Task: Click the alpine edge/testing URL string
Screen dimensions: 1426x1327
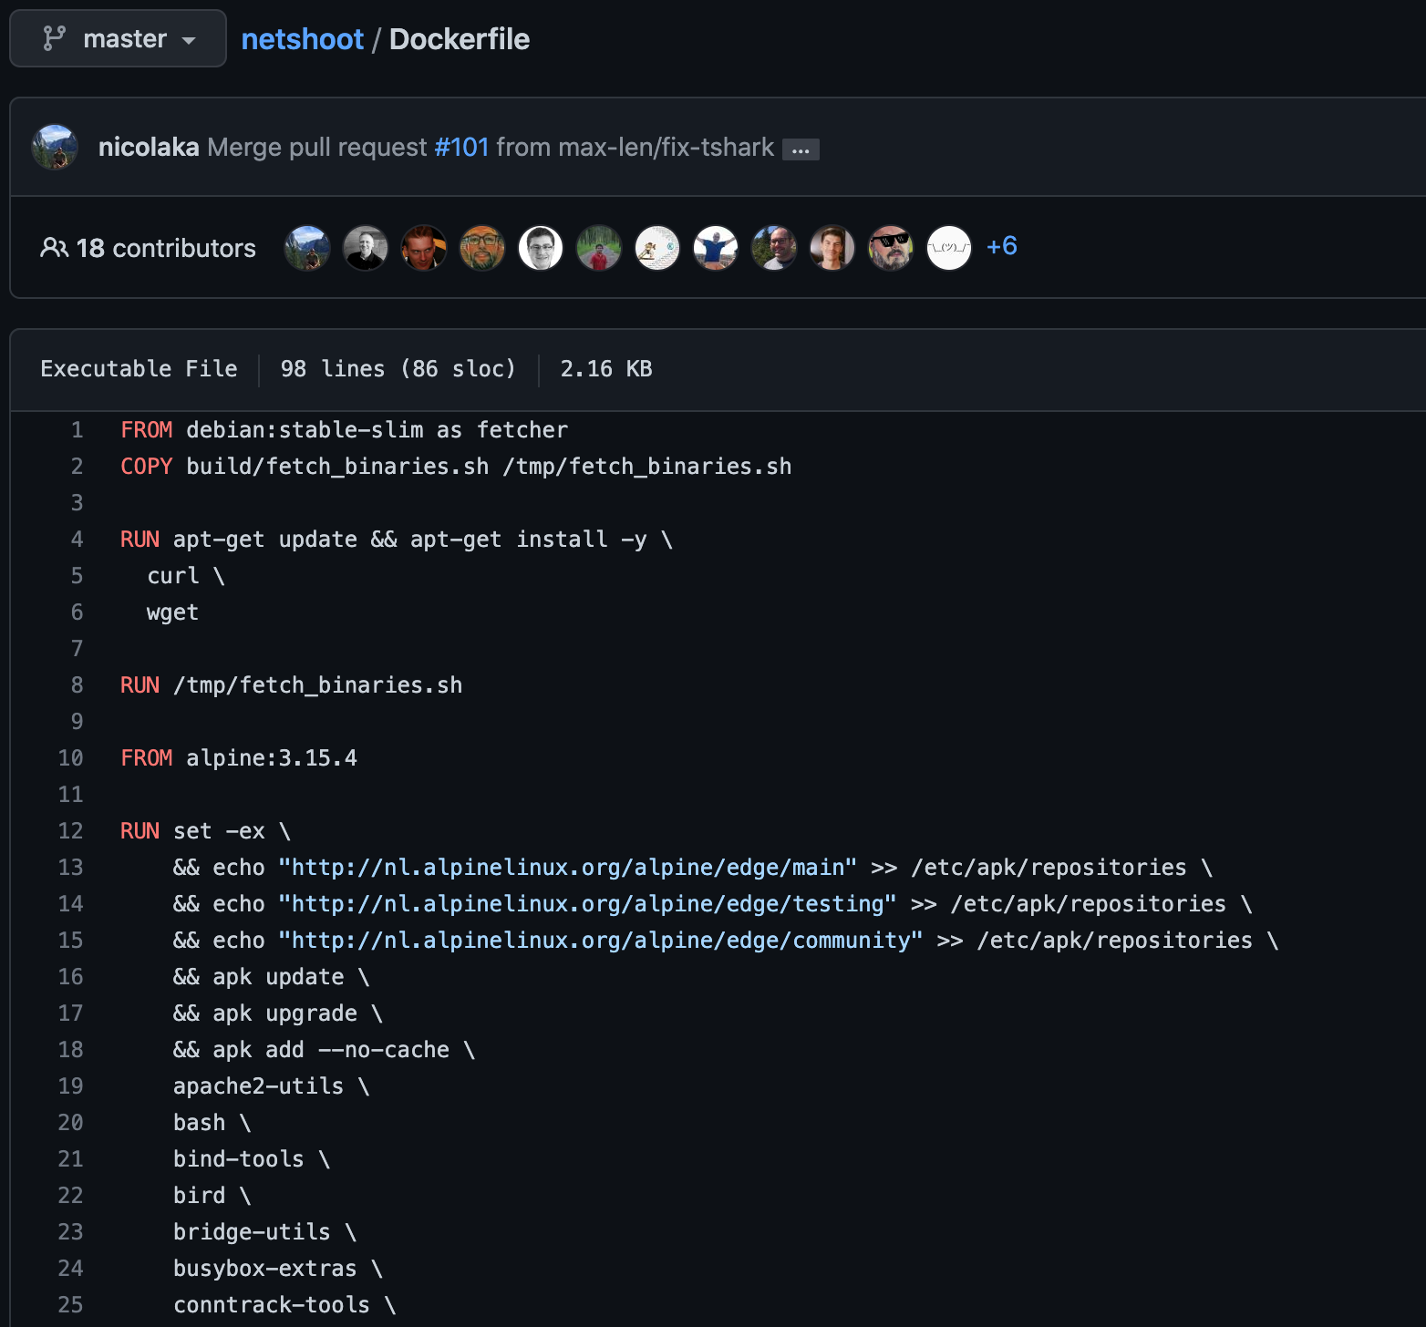Action: coord(587,904)
